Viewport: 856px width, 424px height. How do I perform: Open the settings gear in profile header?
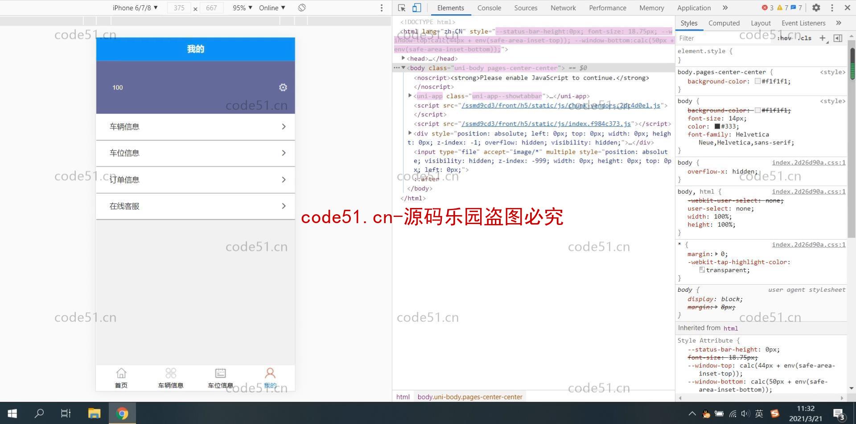pyautogui.click(x=283, y=87)
